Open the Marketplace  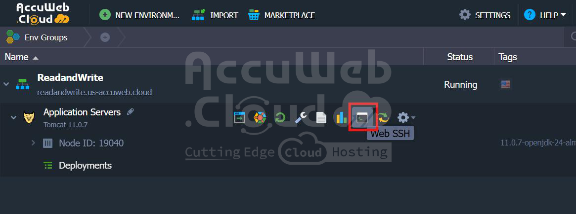(281, 15)
